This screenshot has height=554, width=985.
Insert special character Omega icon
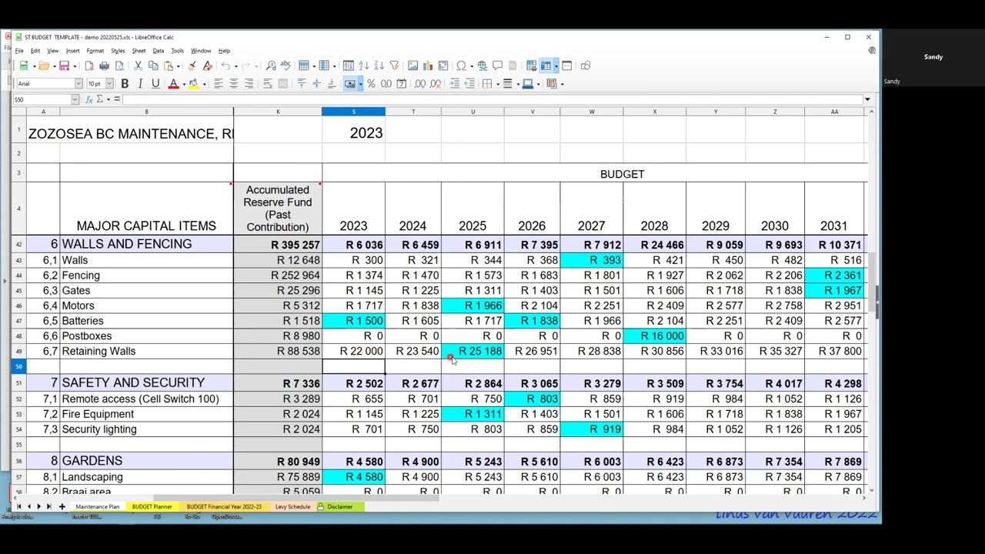[x=461, y=65]
